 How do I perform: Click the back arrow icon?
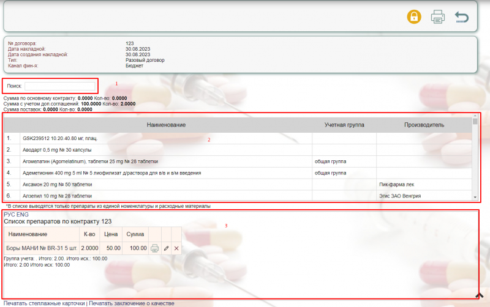[462, 17]
